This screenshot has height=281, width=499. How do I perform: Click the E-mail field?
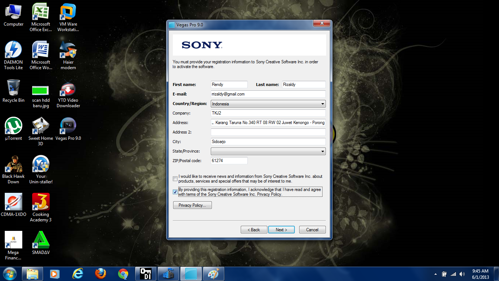[x=268, y=94]
